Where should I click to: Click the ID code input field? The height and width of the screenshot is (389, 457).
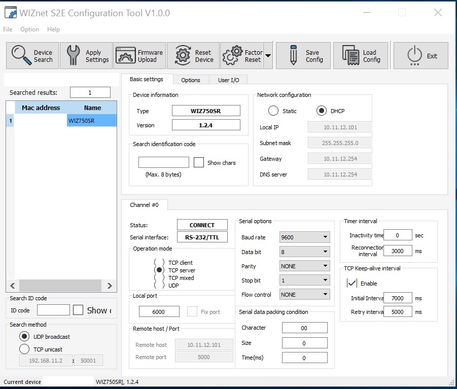click(53, 310)
